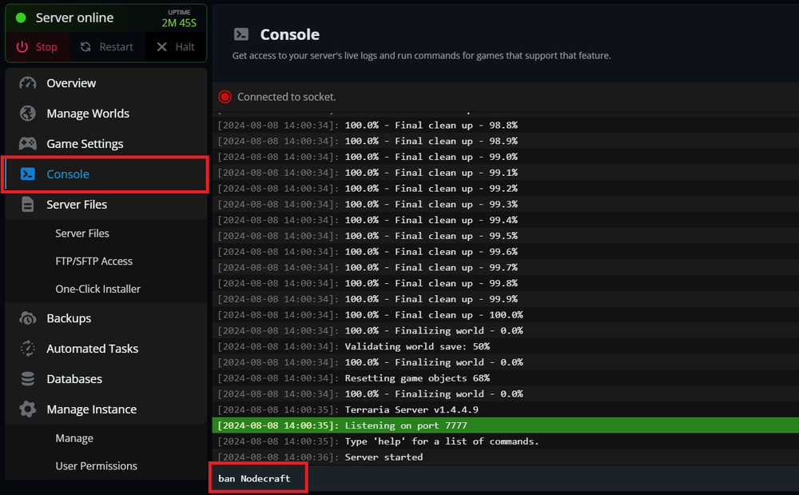The width and height of the screenshot is (799, 495).
Task: Click the Manage Instance gear icon
Action: tap(27, 409)
